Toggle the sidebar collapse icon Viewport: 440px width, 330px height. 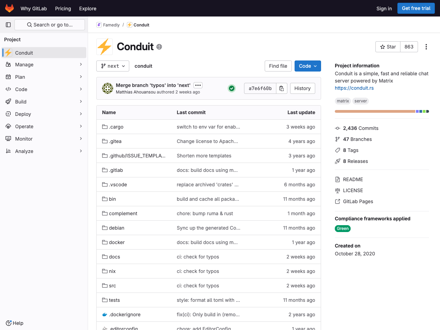(x=8, y=25)
